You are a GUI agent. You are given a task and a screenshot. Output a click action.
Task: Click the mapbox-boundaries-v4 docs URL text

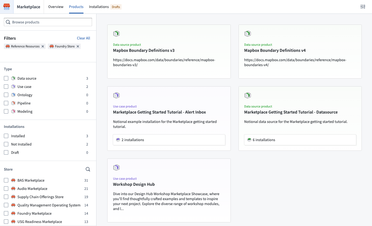click(295, 62)
